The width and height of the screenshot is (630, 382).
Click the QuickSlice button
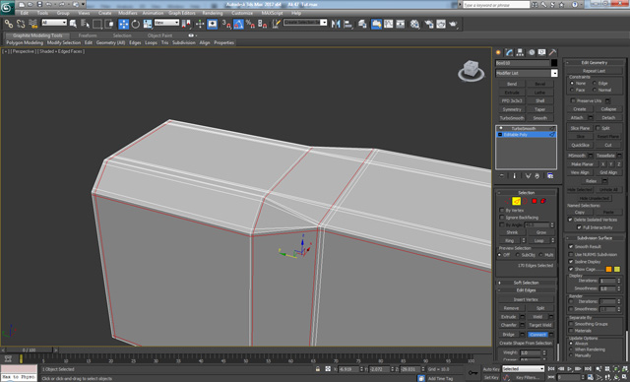tap(580, 145)
